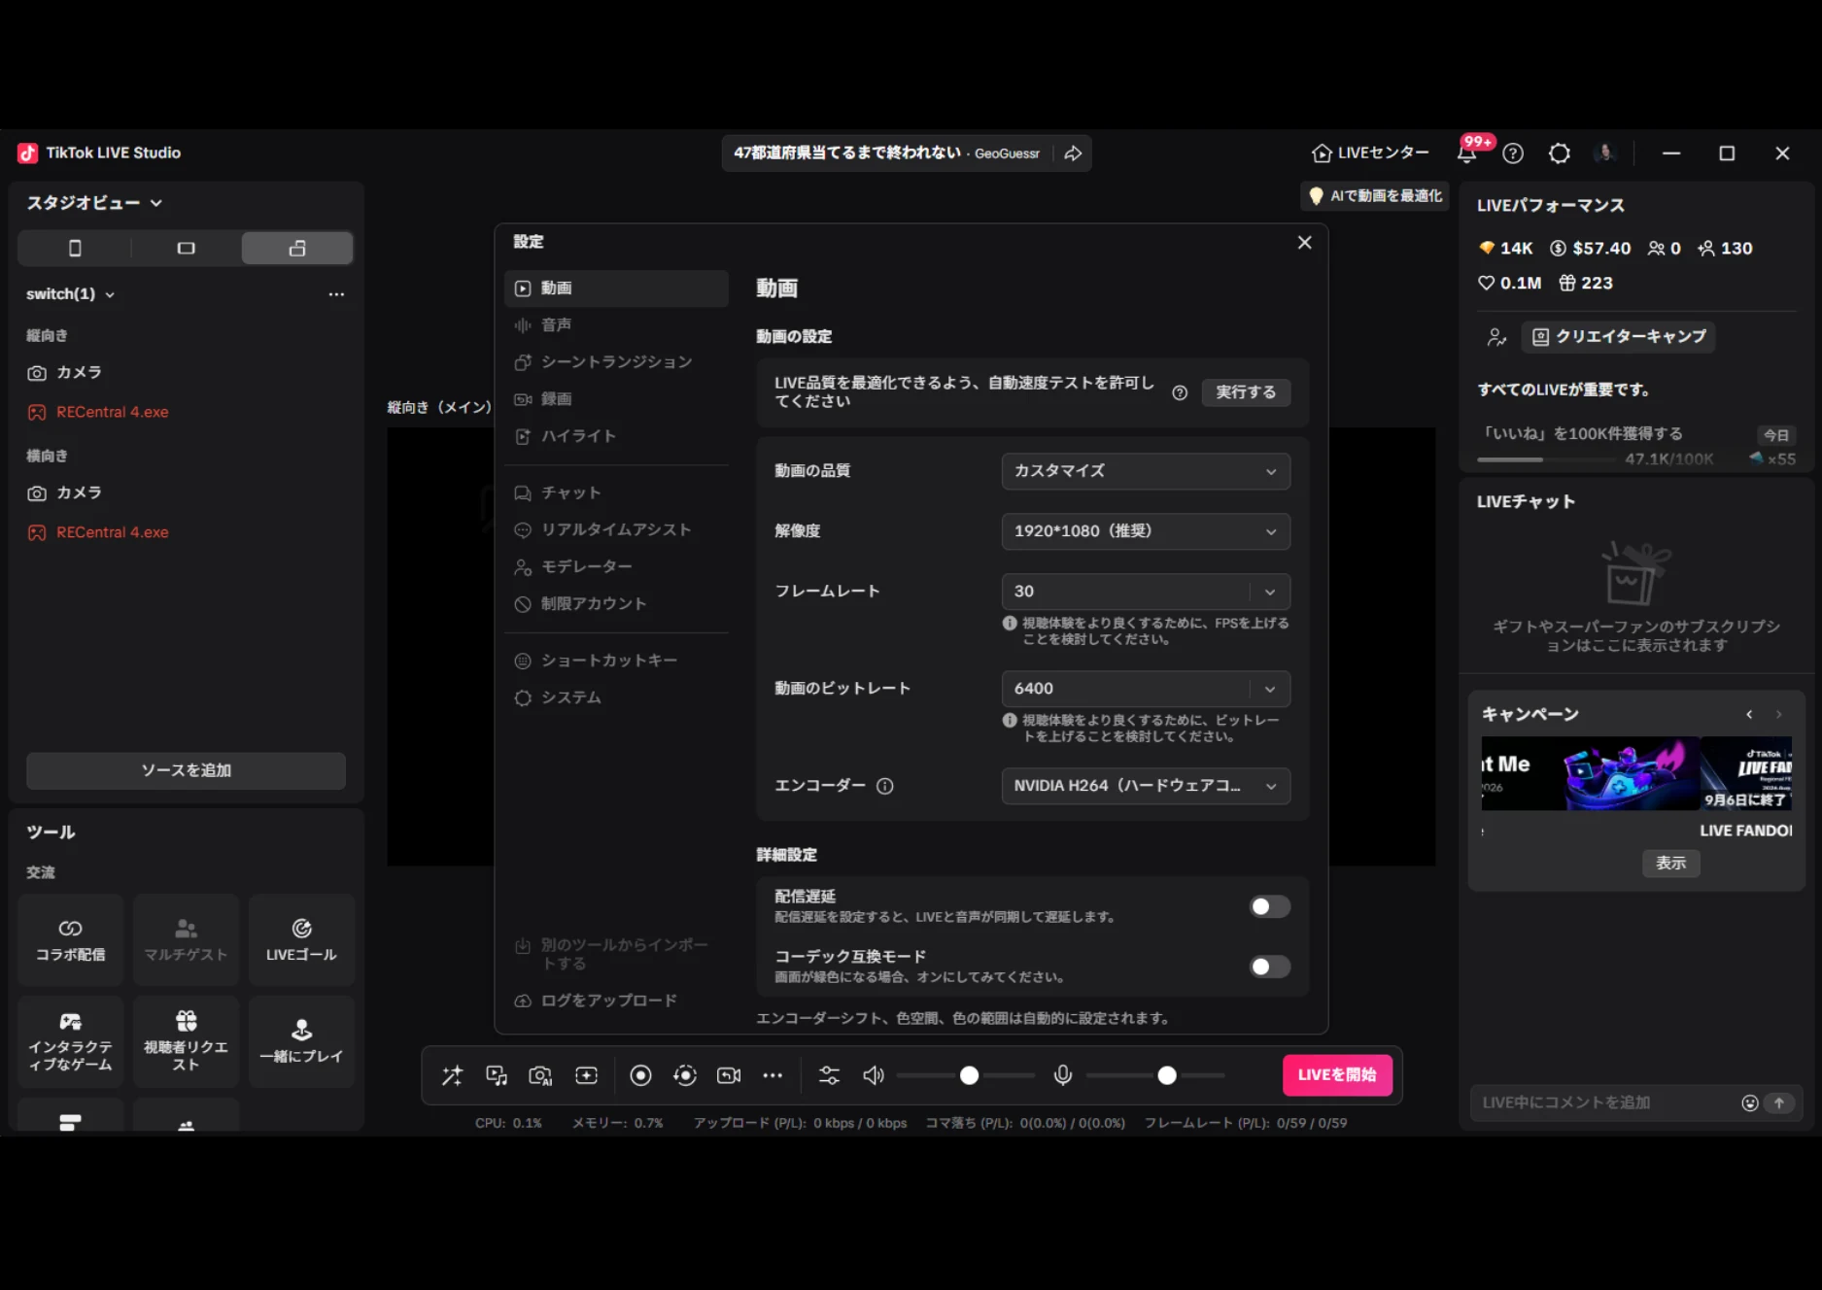The width and height of the screenshot is (1822, 1290).
Task: Mute the microphone icon
Action: coord(1063,1075)
